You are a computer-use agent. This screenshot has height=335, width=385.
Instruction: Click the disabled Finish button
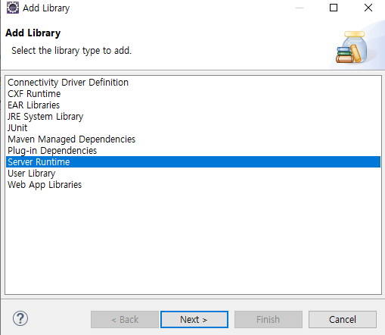click(x=269, y=320)
